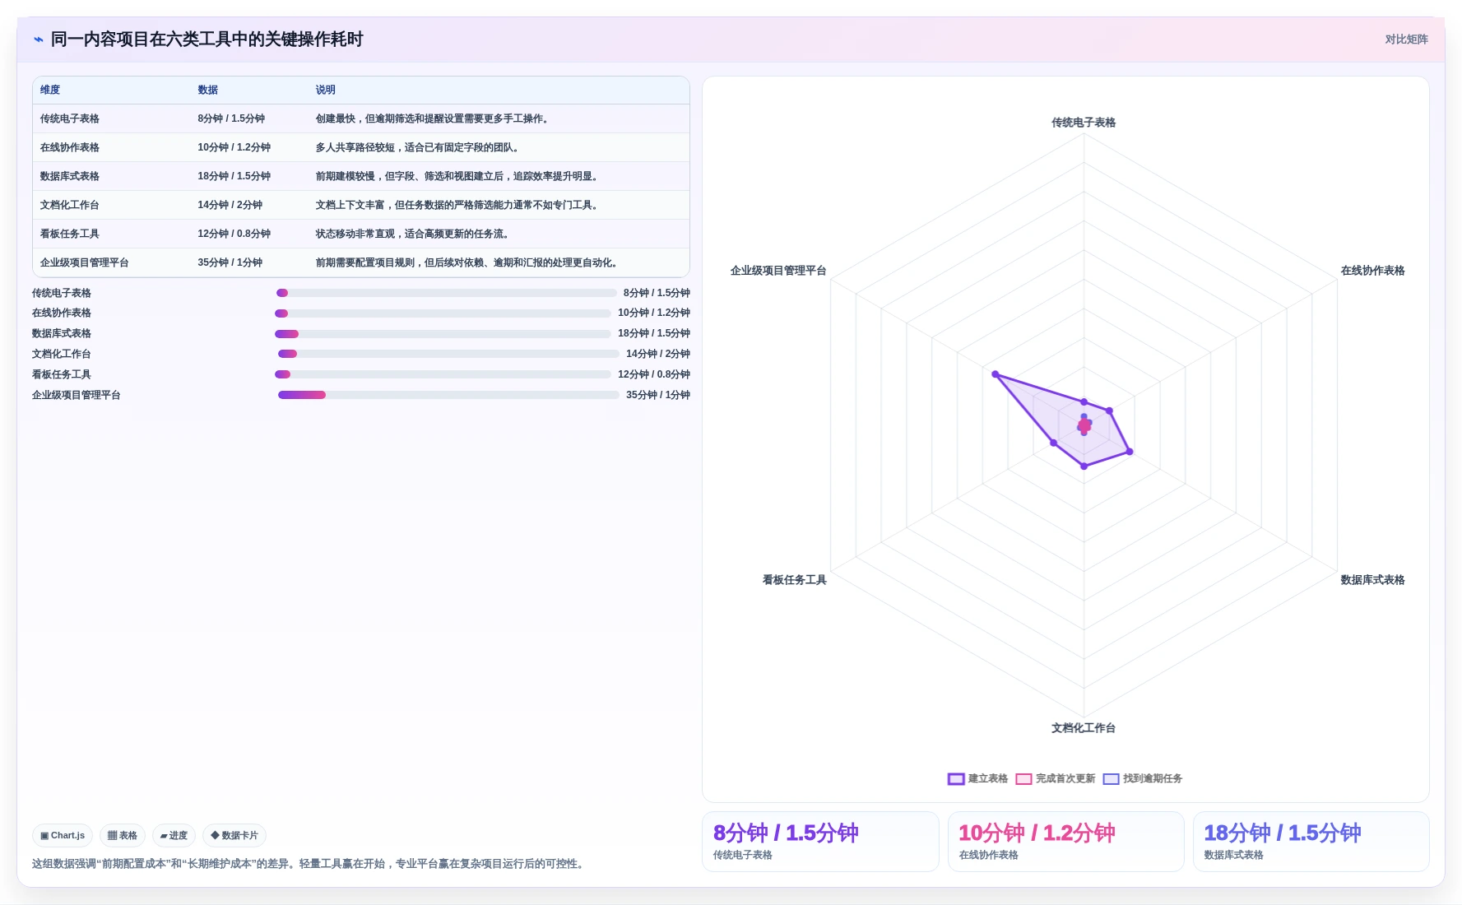Click the 说明 column header

click(x=326, y=90)
